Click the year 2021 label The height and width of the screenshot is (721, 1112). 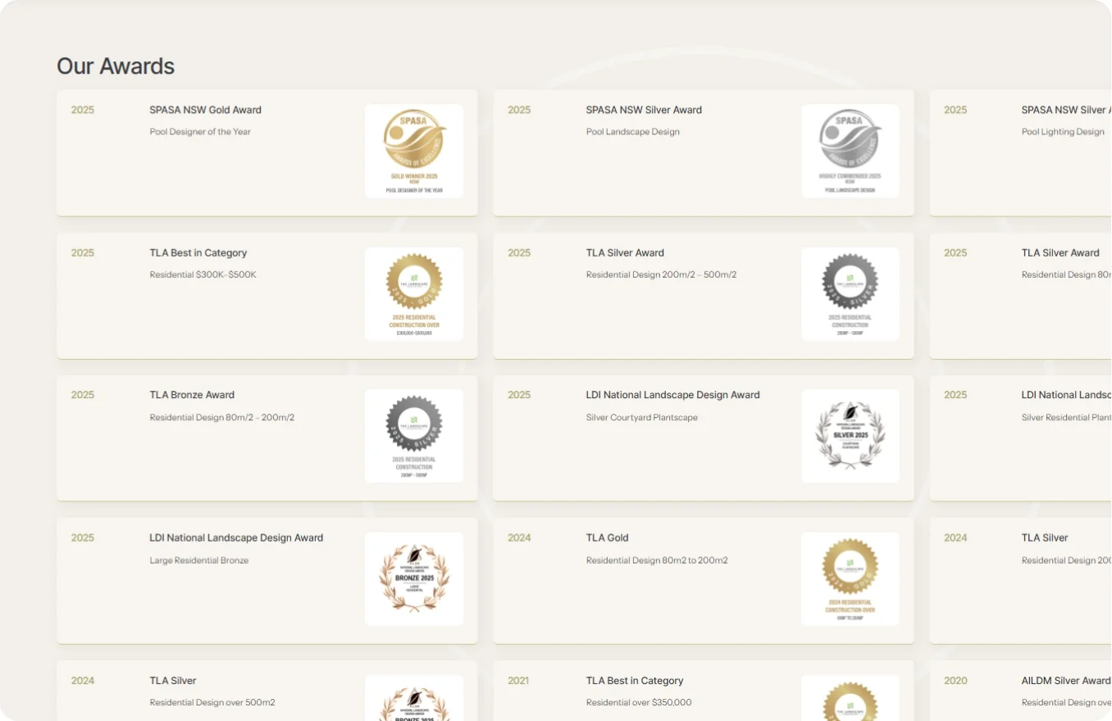point(519,681)
